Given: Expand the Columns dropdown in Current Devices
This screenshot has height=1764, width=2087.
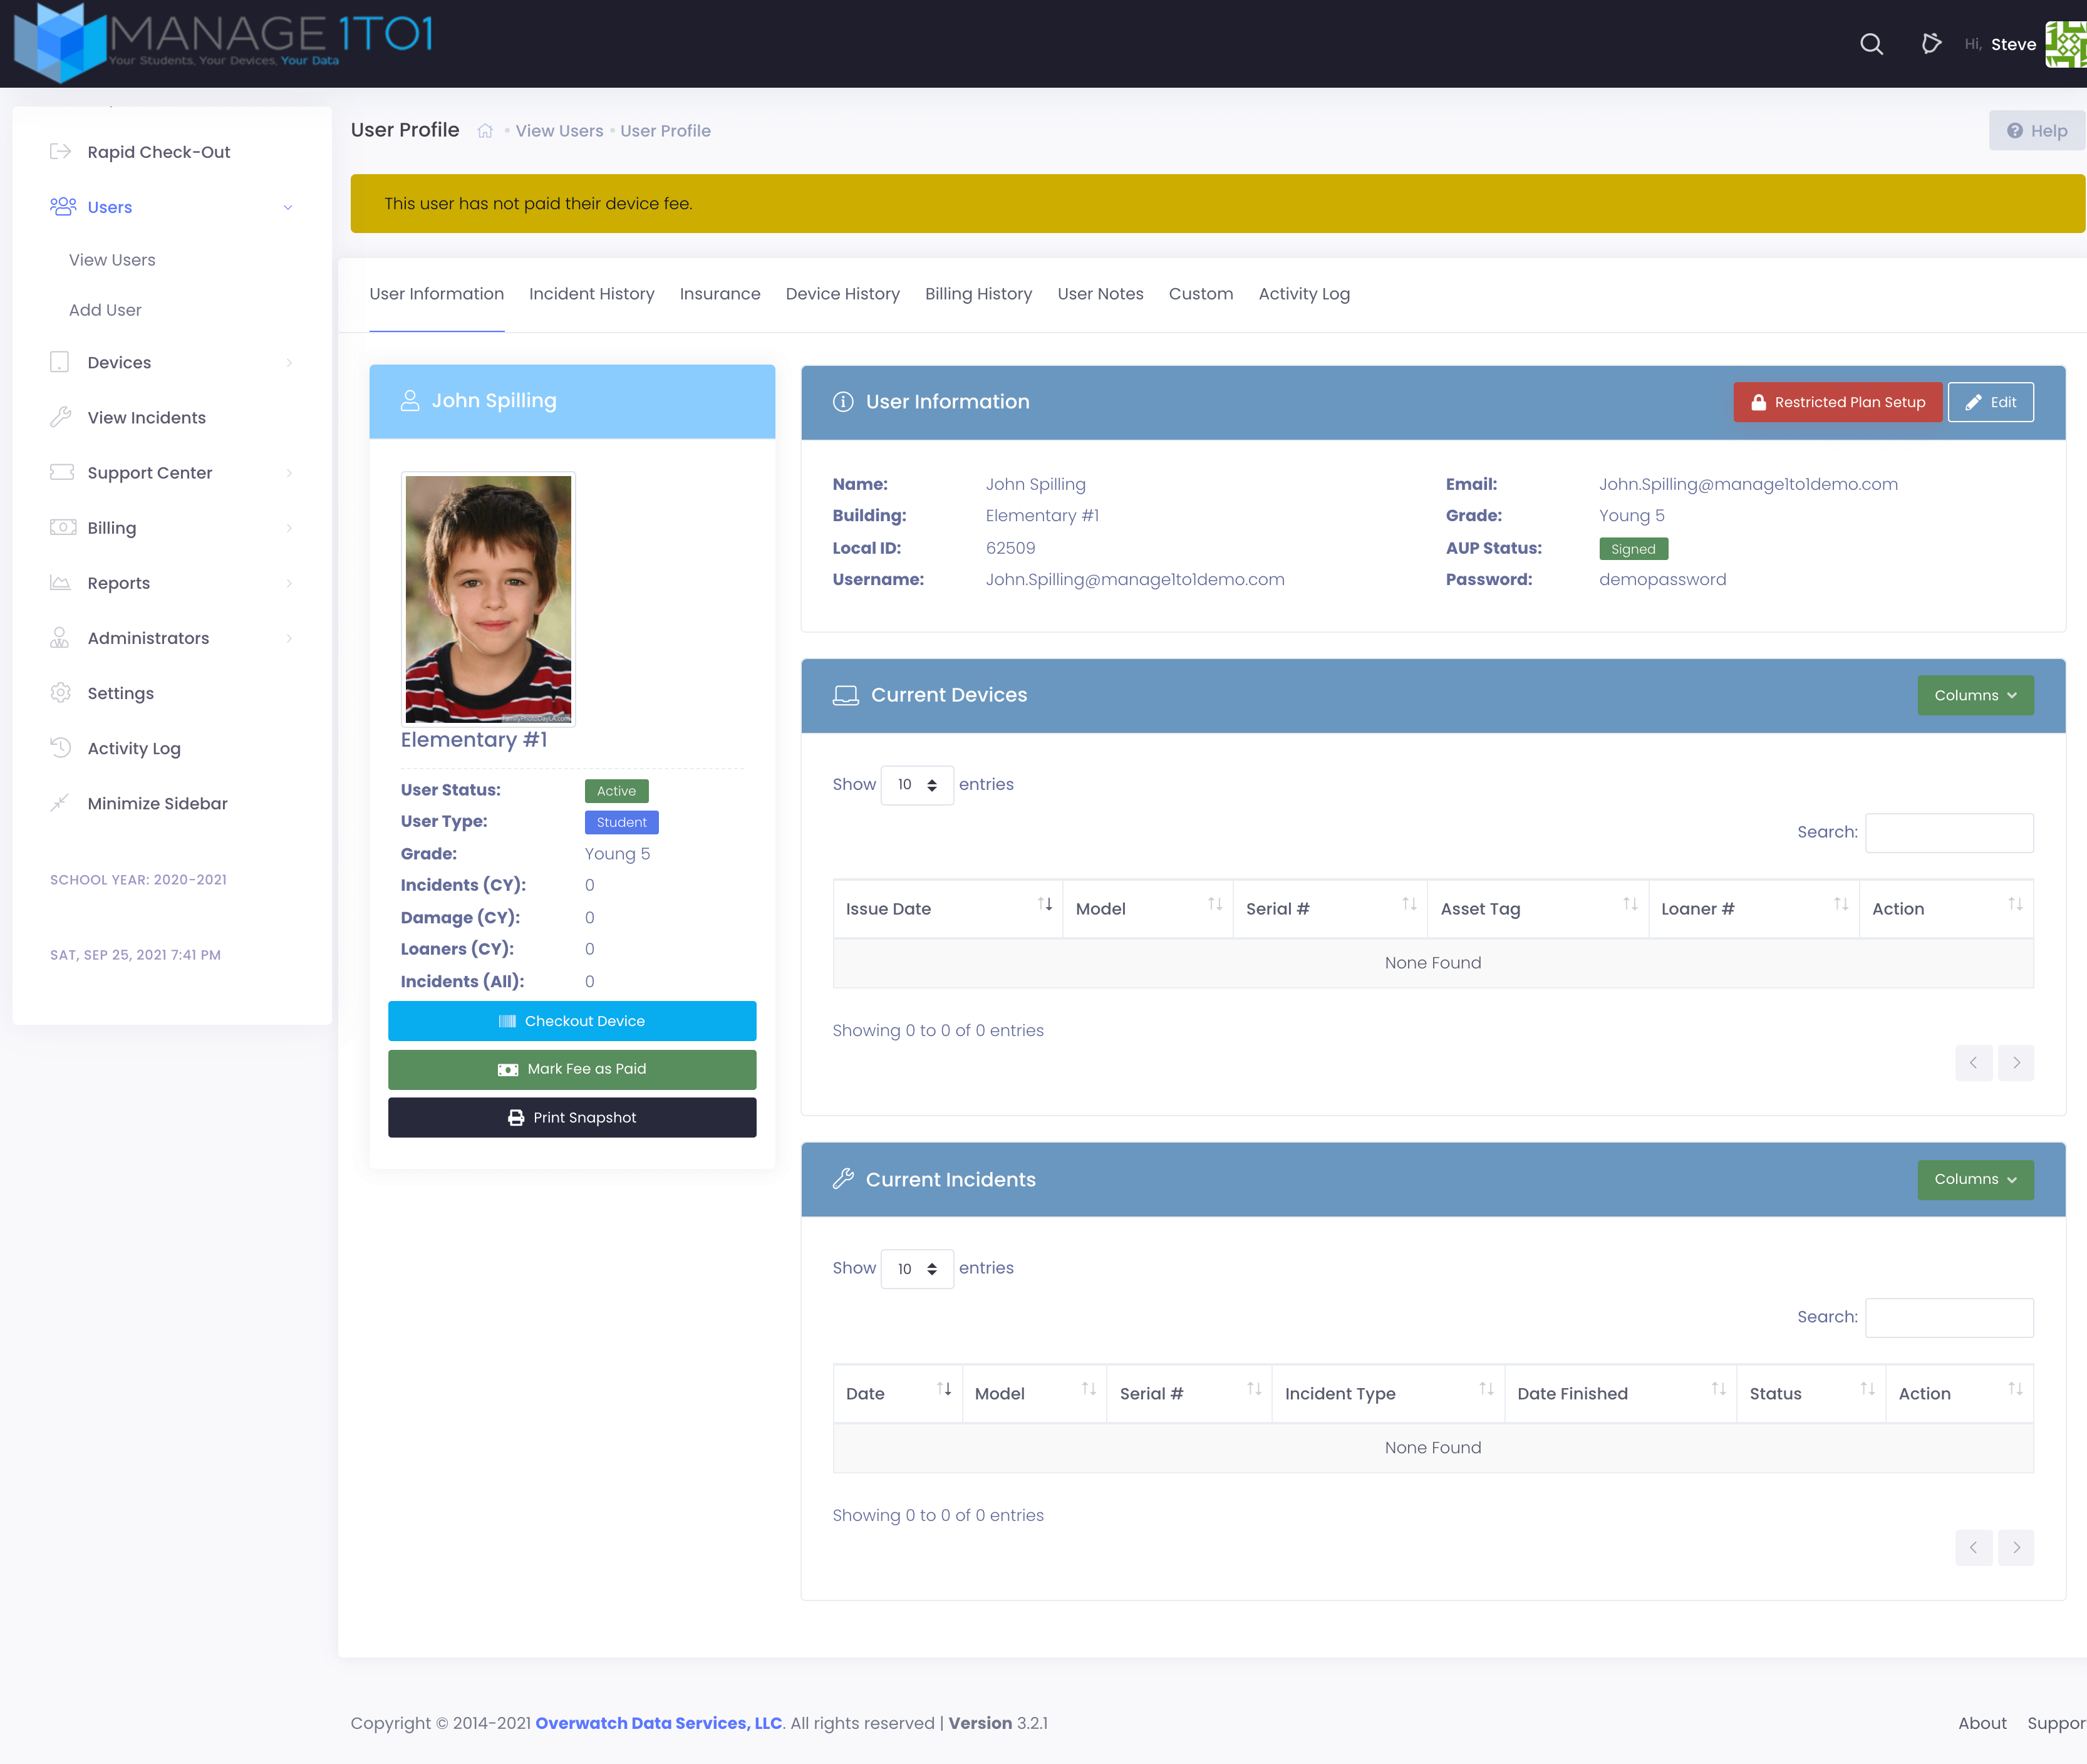Looking at the screenshot, I should (x=1973, y=695).
